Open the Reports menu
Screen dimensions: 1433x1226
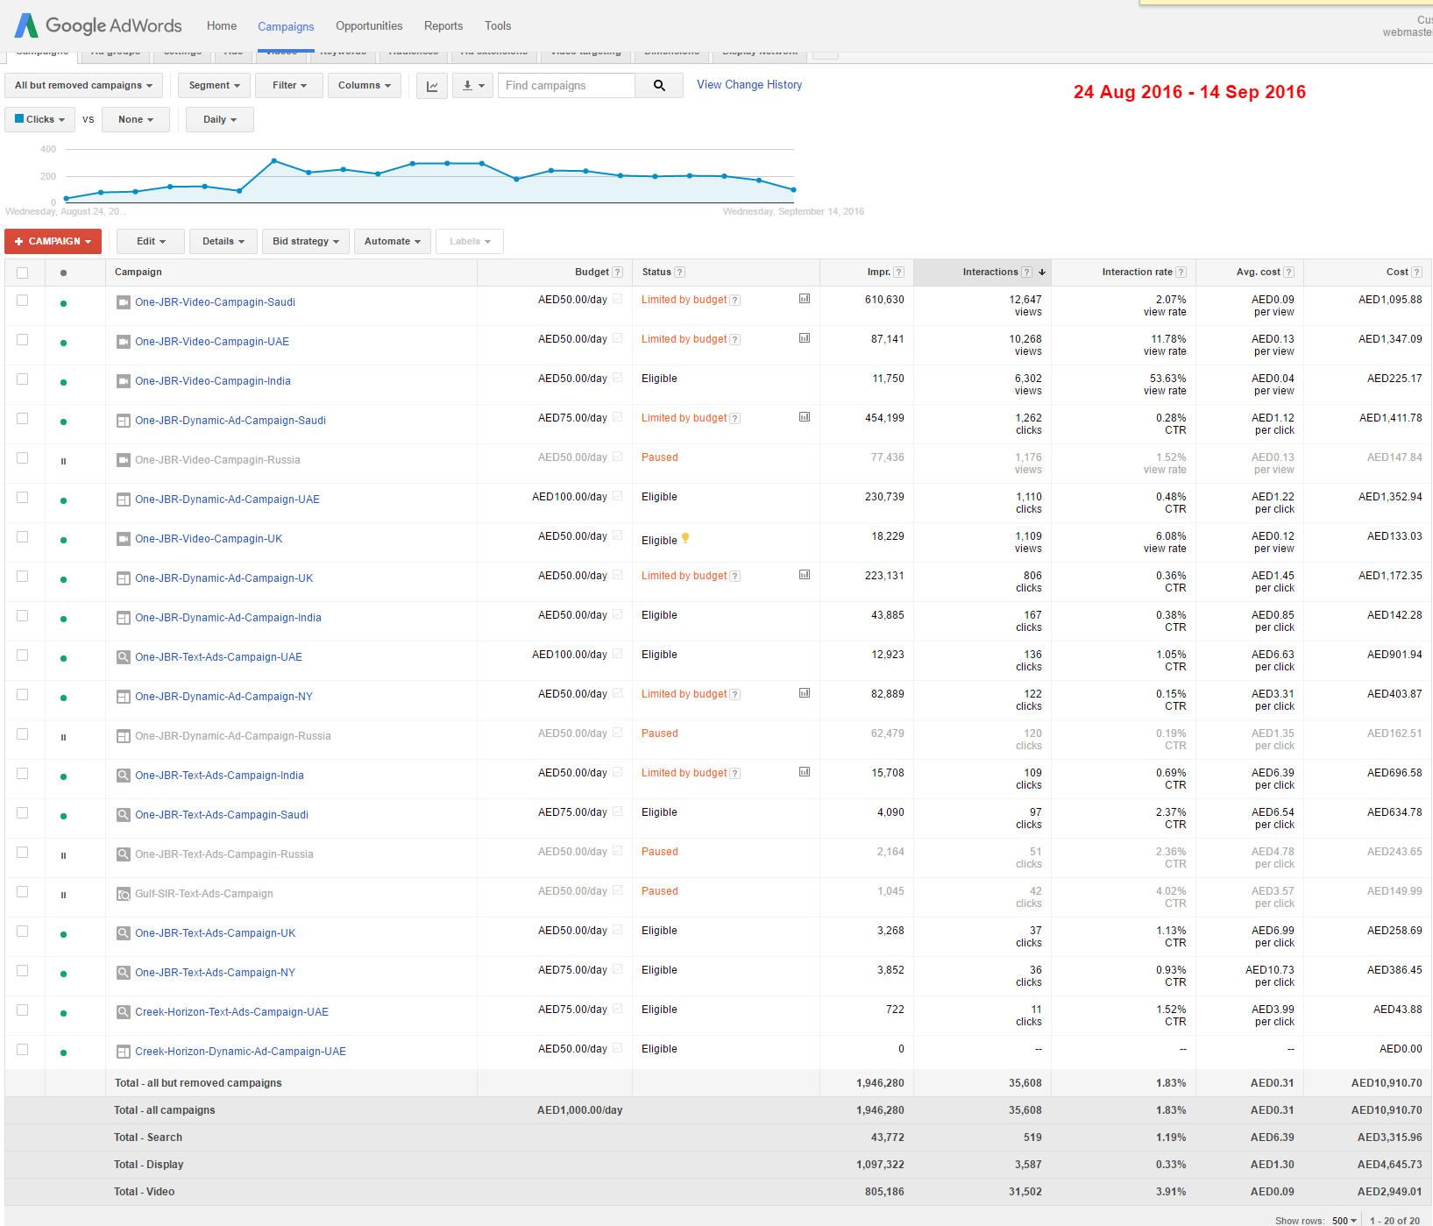[443, 26]
